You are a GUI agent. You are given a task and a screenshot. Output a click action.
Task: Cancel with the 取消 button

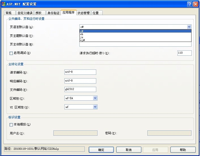point(129,150)
